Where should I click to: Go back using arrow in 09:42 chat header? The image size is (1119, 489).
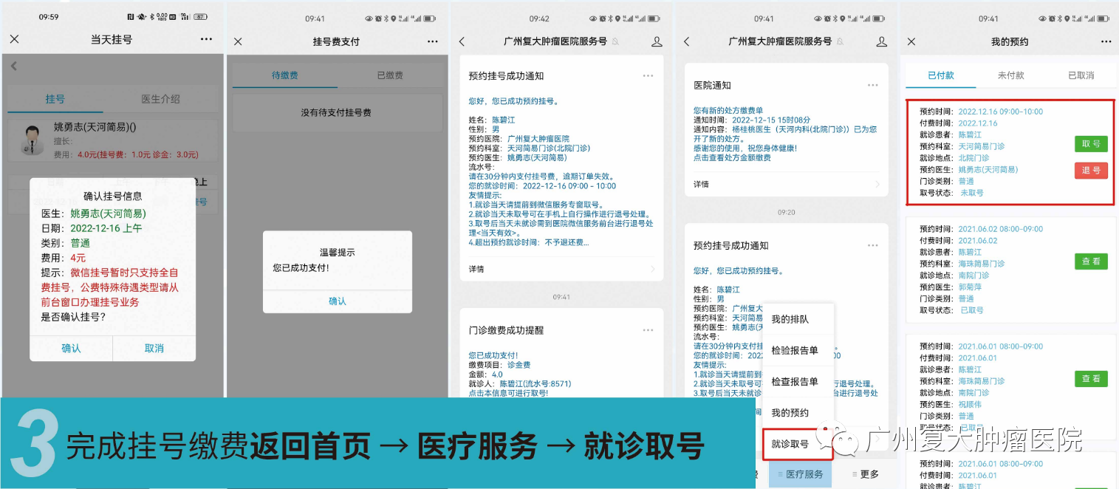point(462,42)
